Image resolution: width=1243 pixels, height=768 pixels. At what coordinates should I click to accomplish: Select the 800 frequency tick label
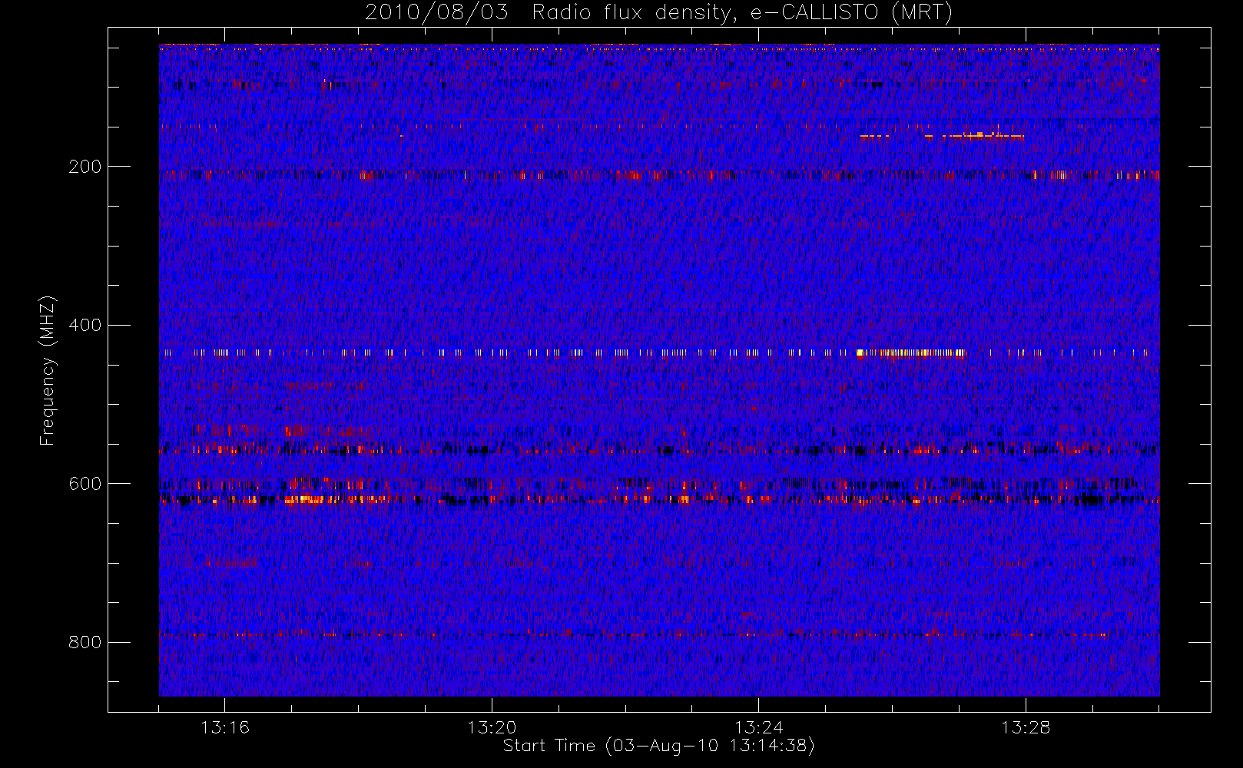[85, 642]
